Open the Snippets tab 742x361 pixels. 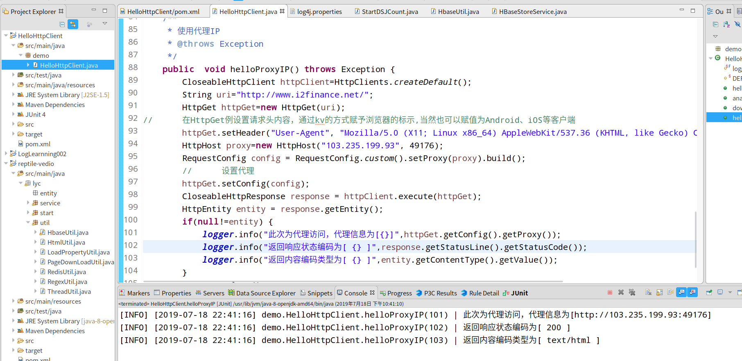tap(316, 293)
